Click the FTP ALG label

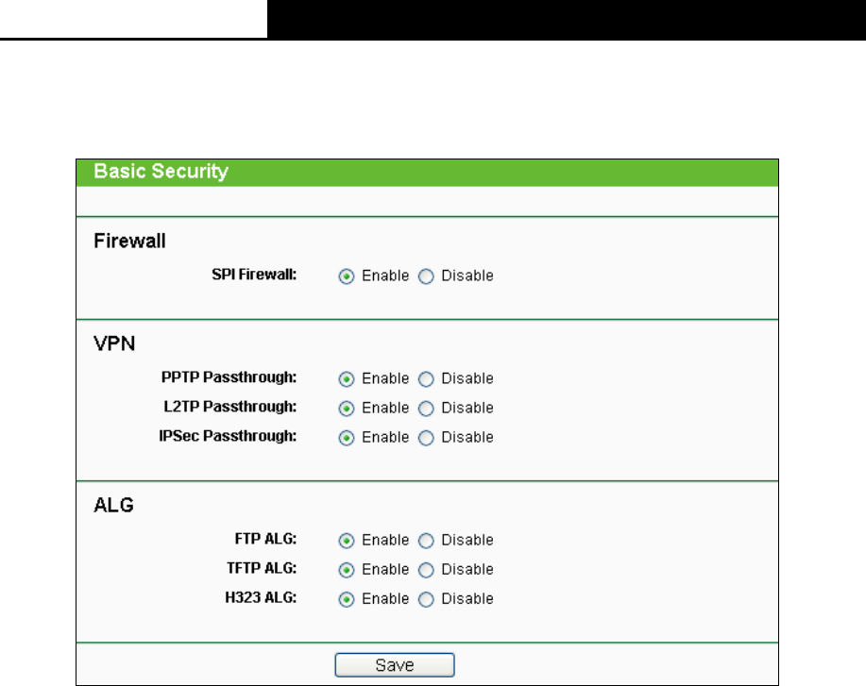pyautogui.click(x=265, y=539)
